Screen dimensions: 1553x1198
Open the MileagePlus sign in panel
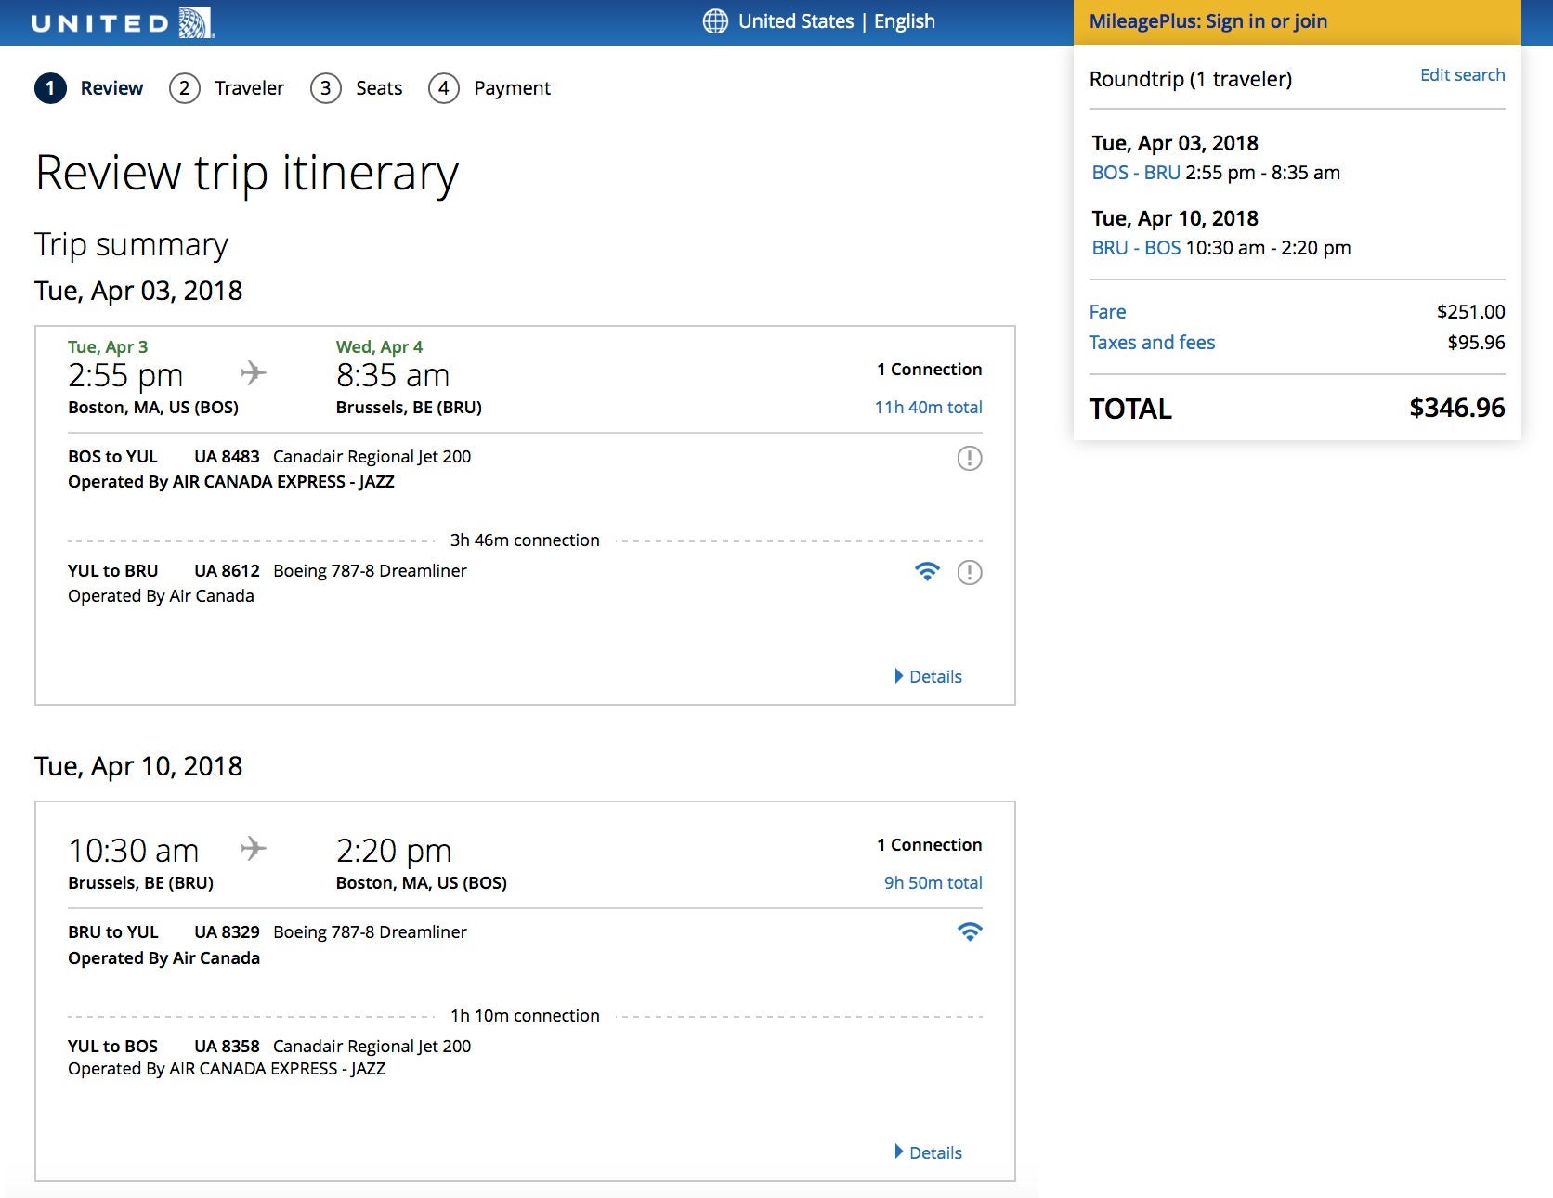click(1207, 21)
